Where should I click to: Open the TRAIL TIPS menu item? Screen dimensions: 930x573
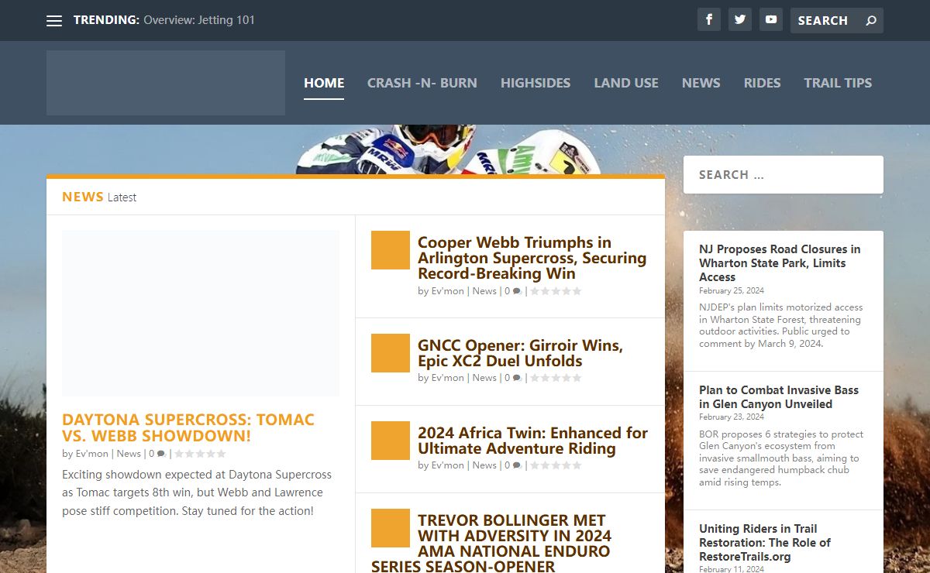838,83
